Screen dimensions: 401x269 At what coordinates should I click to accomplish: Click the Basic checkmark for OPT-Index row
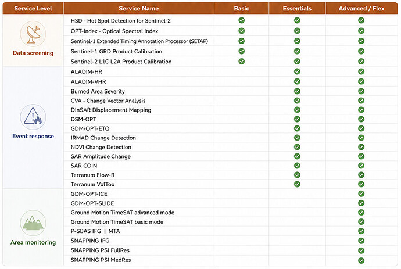click(241, 31)
